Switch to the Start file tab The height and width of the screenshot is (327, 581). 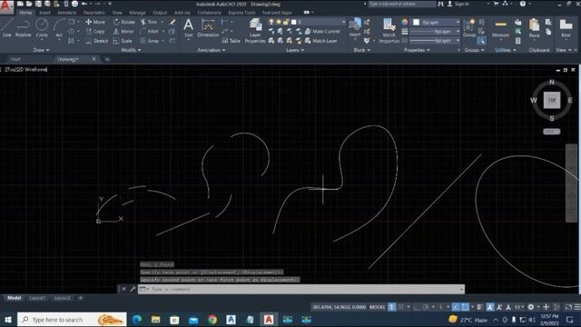tap(15, 59)
